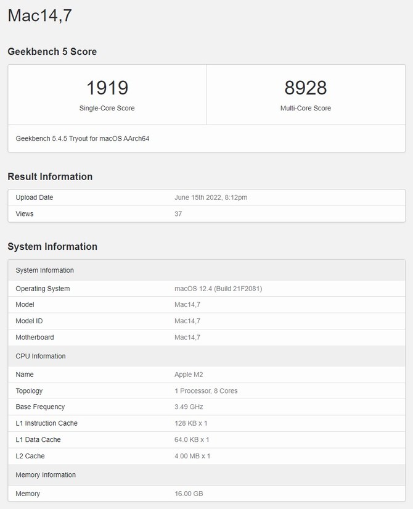Screen dimensions: 413x509
Task: Click the Memory value 16.00 GB
Action: tap(189, 494)
